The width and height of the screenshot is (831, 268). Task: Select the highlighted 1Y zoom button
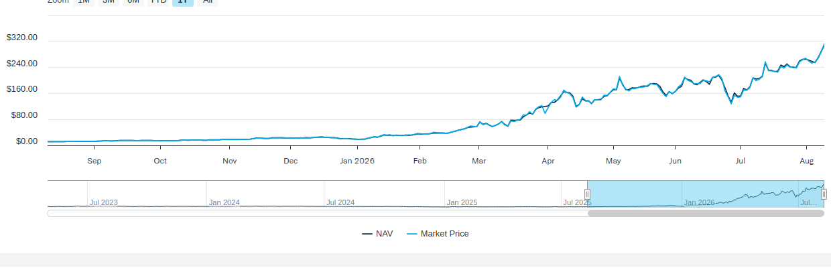coord(183,2)
